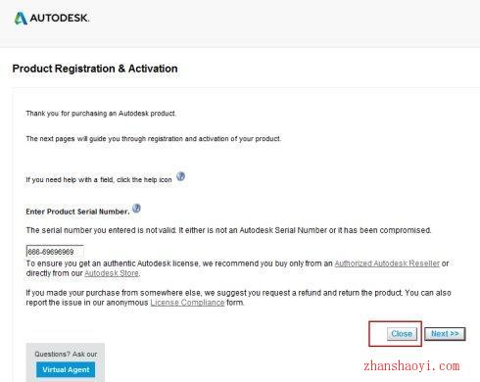480x382 pixels.
Task: Follow the Autodesk Store link
Action: tap(112, 273)
